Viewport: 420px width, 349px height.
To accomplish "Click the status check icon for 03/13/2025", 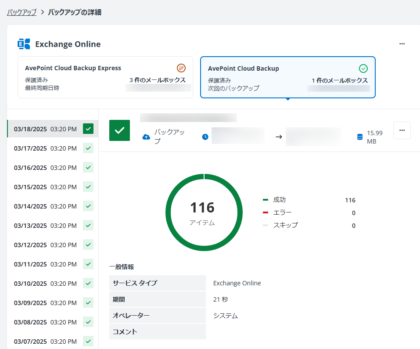I will [88, 226].
